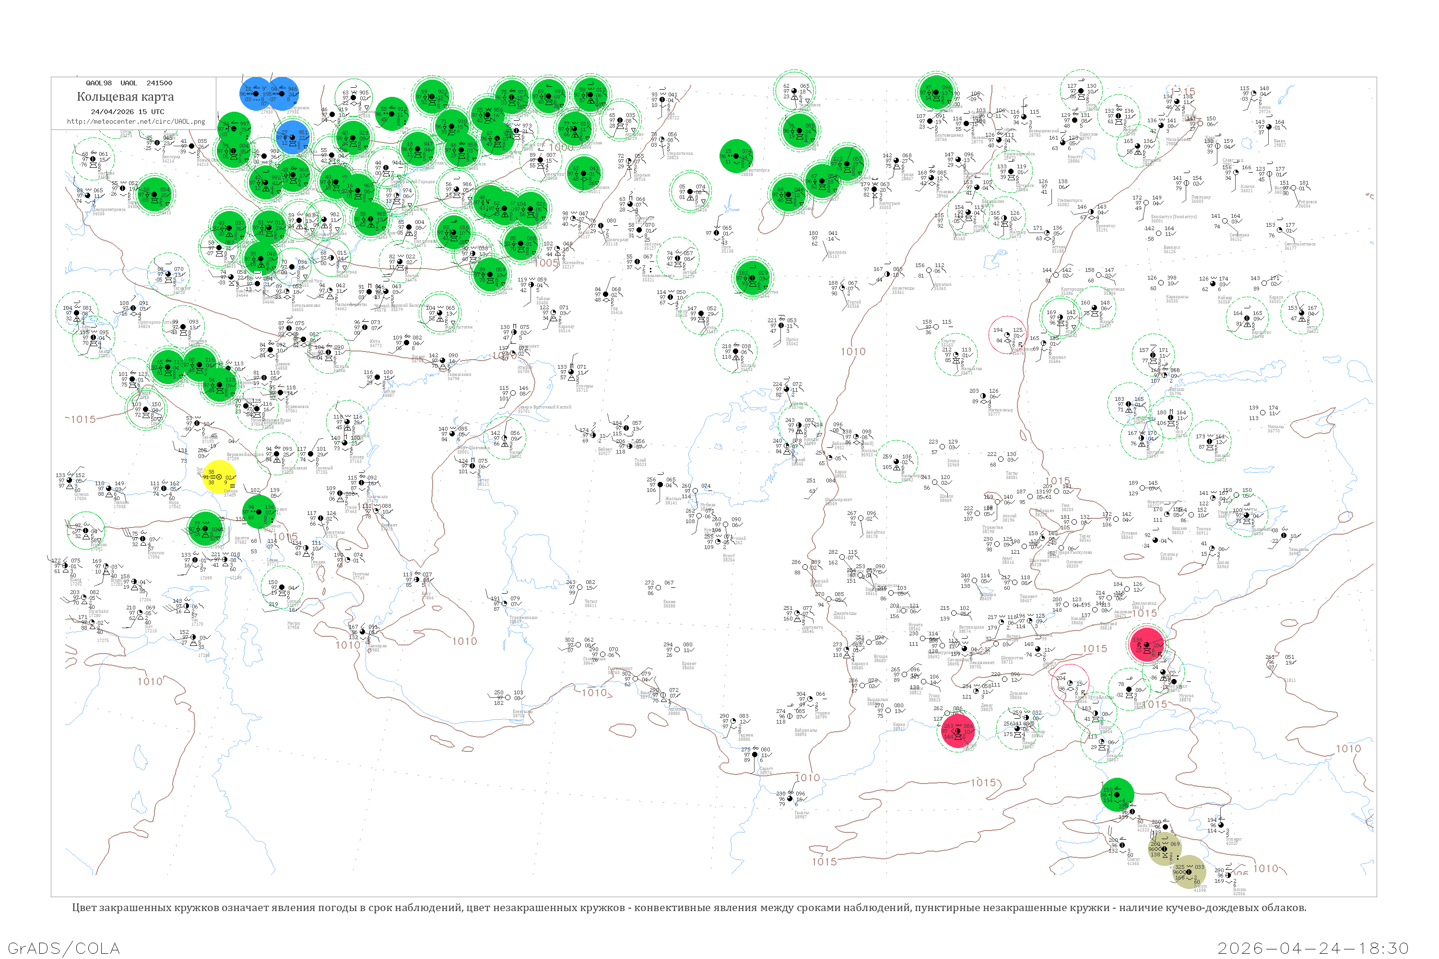
Task: Click the 2026-04-24-18:30 timestamp
Action: pos(1314,948)
